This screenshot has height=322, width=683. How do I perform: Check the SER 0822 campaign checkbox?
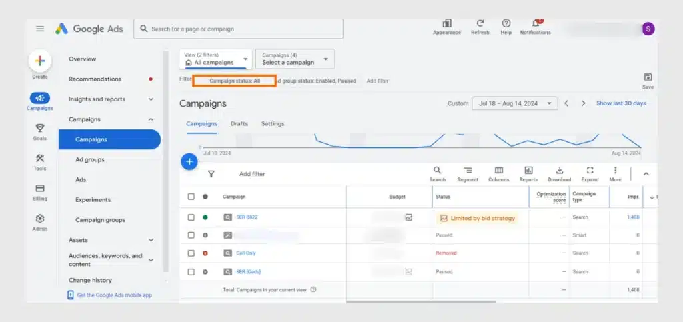[191, 217]
